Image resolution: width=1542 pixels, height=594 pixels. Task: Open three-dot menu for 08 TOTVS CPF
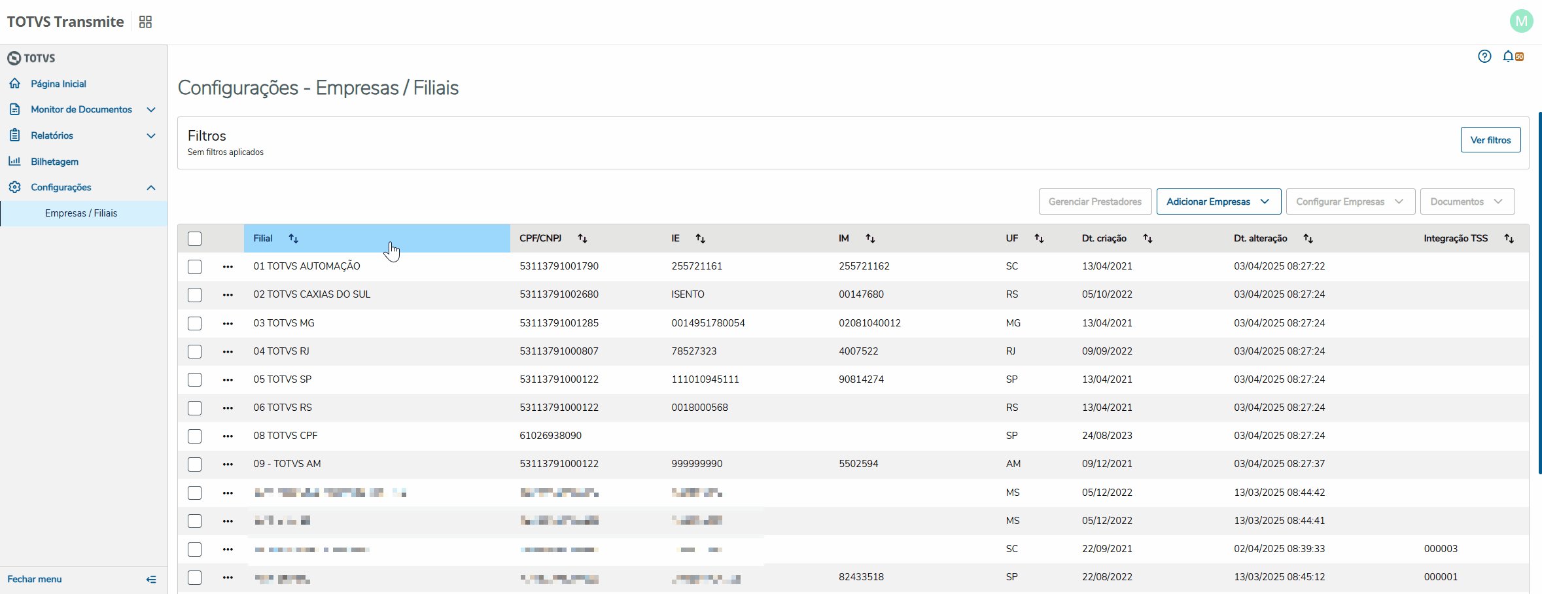pyautogui.click(x=228, y=436)
